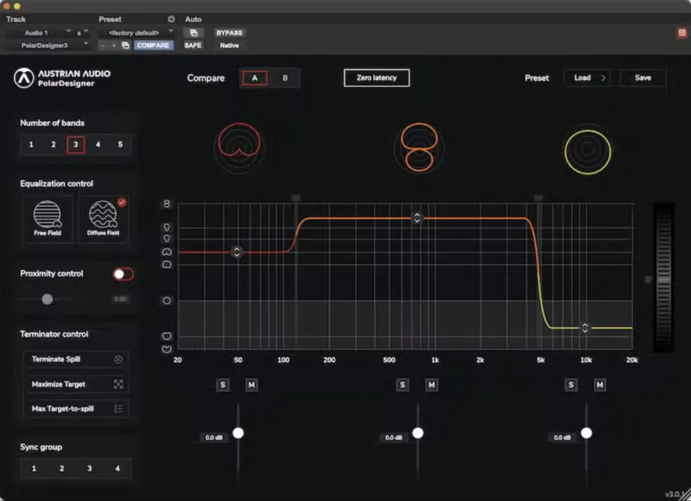This screenshot has height=501, width=691.
Task: Open the insert position 'a' dropdown
Action: coord(82,32)
